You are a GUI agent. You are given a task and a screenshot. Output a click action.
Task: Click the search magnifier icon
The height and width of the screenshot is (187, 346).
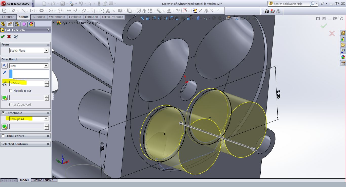pos(312,4)
